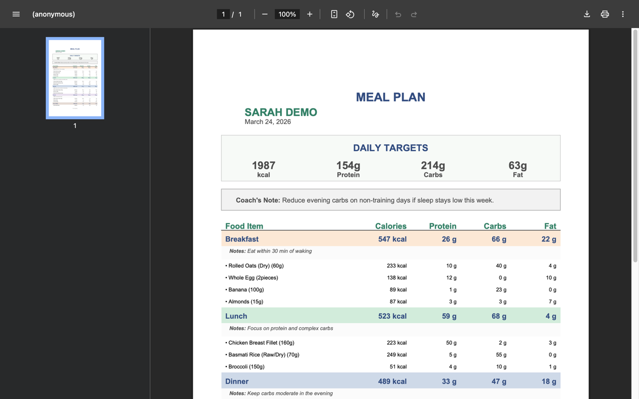Download the meal plan PDF
This screenshot has height=399, width=639.
point(587,14)
